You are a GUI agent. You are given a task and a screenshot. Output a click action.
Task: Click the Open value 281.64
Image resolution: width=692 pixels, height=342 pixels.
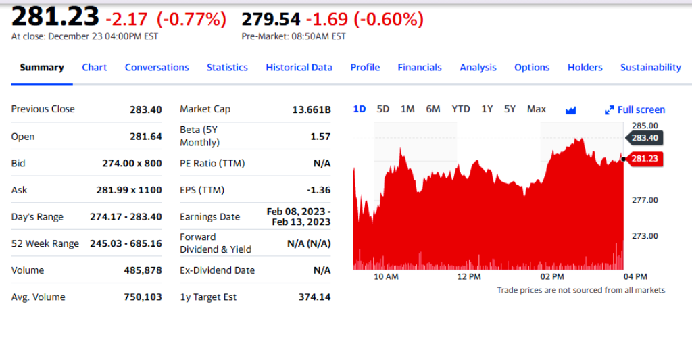[x=146, y=137]
